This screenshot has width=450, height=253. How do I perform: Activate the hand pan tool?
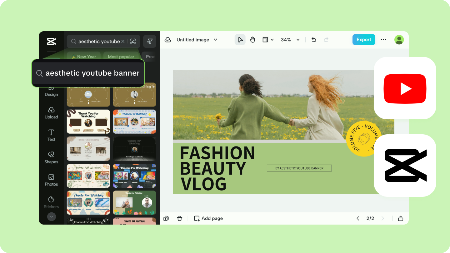[x=252, y=40]
